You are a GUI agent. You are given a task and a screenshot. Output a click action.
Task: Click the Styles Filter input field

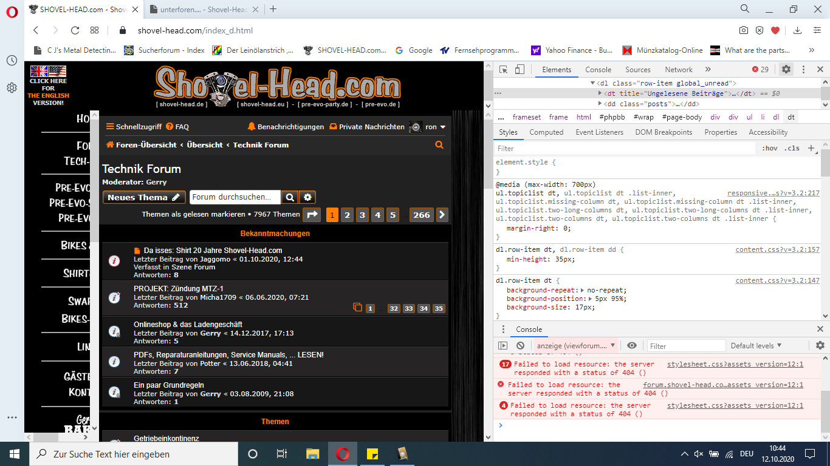pos(625,148)
